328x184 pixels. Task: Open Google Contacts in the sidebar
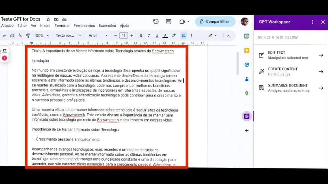pyautogui.click(x=247, y=79)
